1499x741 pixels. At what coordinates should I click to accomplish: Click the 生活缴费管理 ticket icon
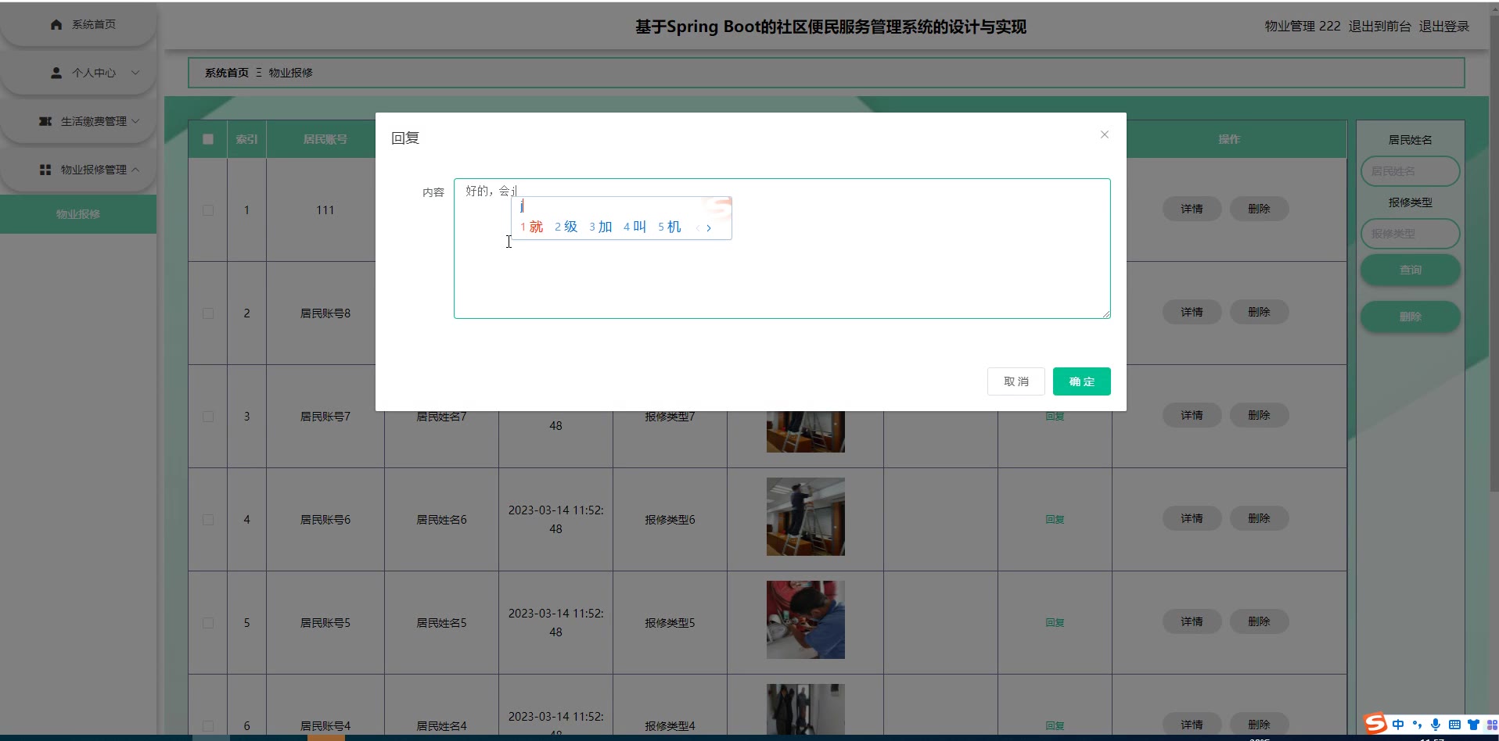point(45,121)
